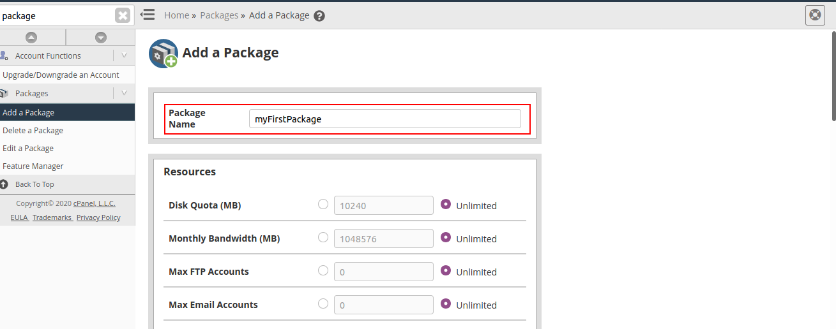
Task: Open the support lifesaver icon at top right
Action: (815, 15)
